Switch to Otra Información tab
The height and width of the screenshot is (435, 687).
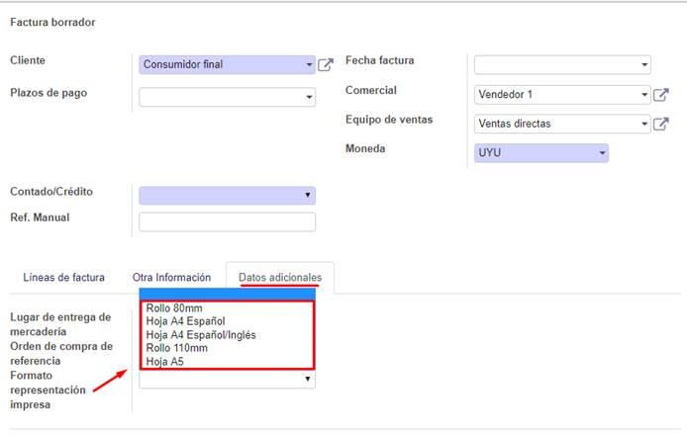click(x=172, y=278)
